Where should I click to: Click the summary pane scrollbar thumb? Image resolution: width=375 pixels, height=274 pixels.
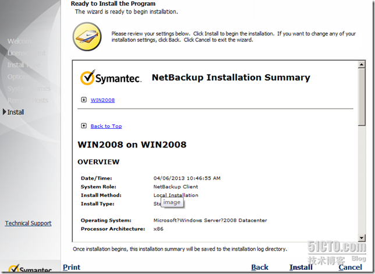pos(362,97)
